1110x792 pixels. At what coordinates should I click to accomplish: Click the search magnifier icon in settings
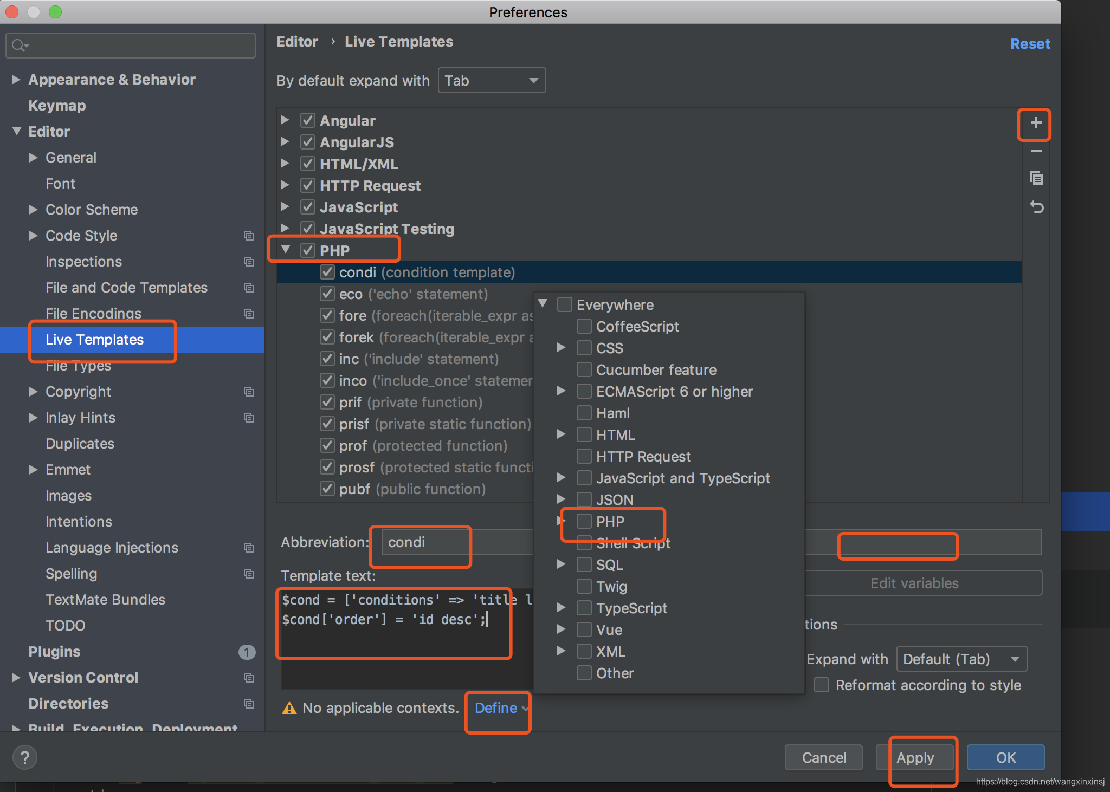tap(19, 46)
